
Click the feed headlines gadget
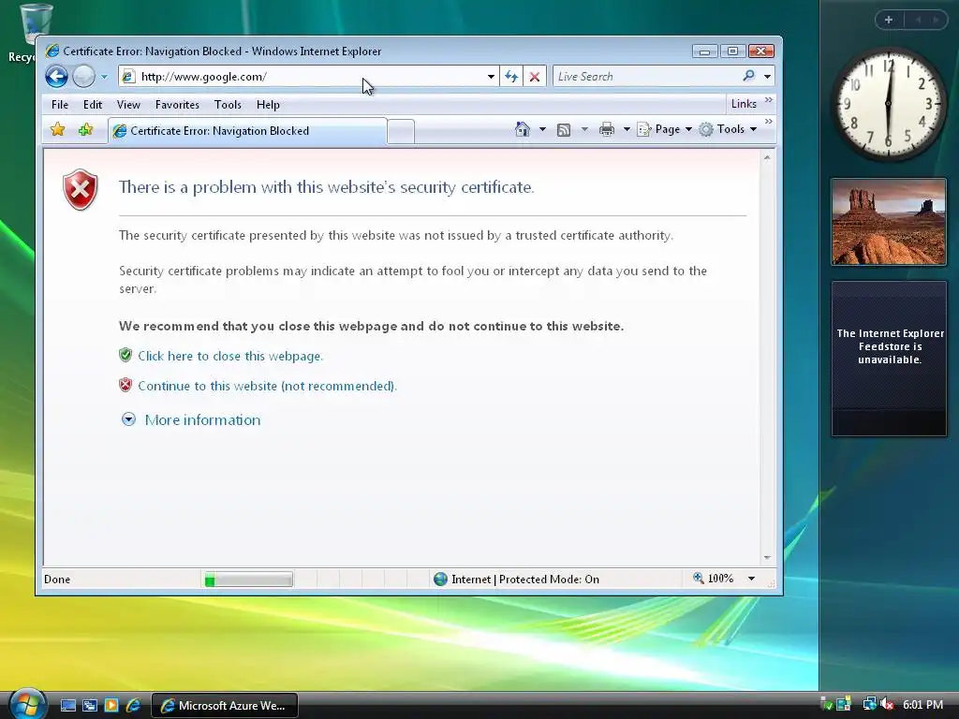(x=890, y=359)
